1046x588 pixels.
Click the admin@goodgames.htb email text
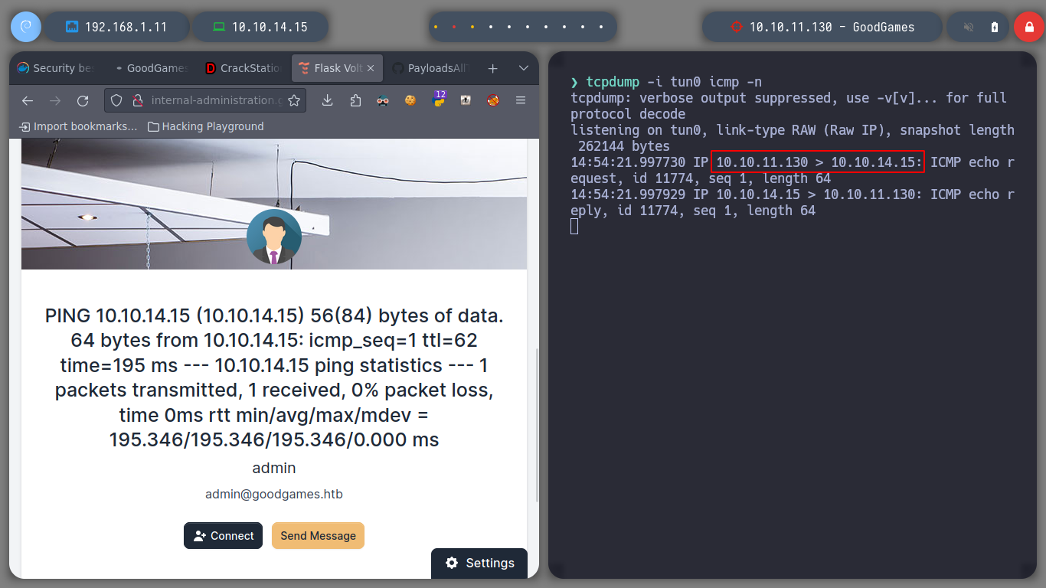click(x=274, y=494)
